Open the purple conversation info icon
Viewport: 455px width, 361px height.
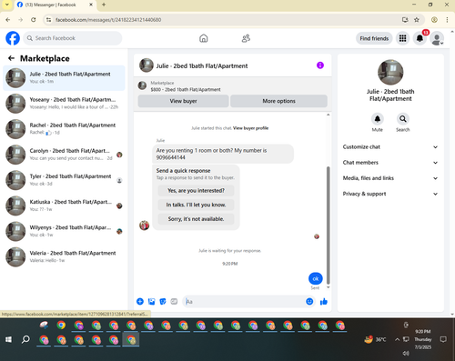[x=320, y=65]
